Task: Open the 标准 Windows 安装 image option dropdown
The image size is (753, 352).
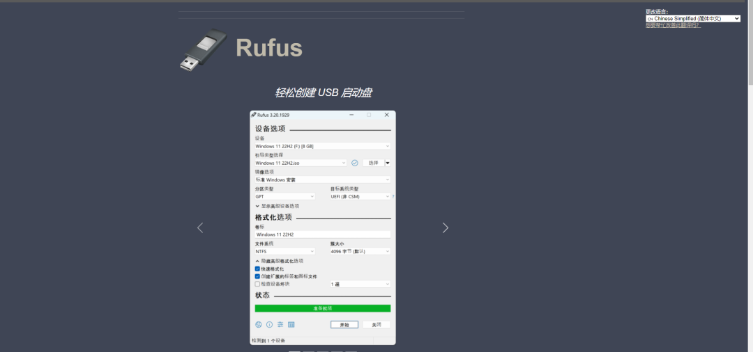Action: pyautogui.click(x=323, y=179)
